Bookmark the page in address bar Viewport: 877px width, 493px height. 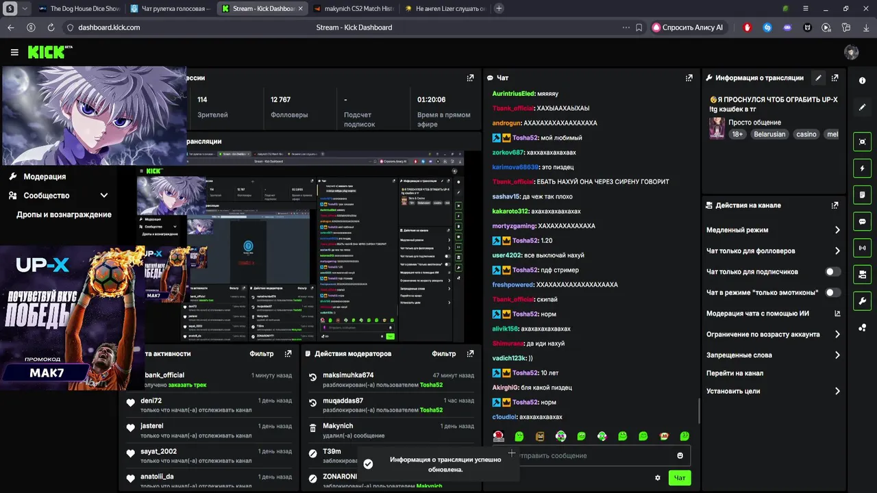639,27
